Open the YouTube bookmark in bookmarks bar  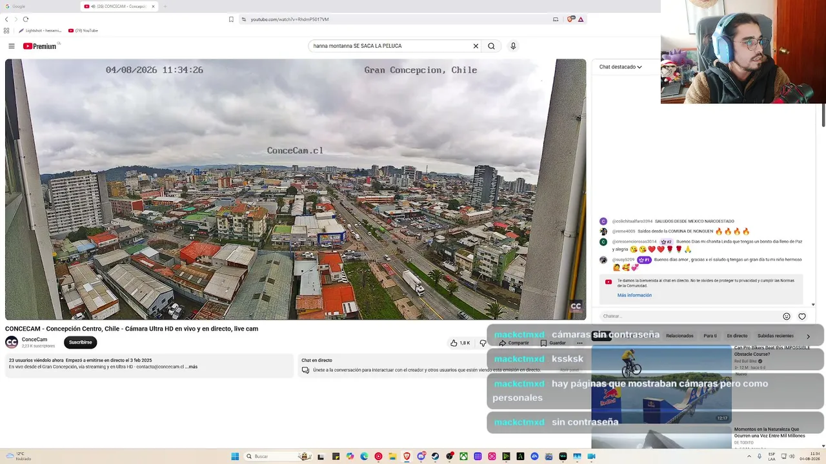click(83, 30)
